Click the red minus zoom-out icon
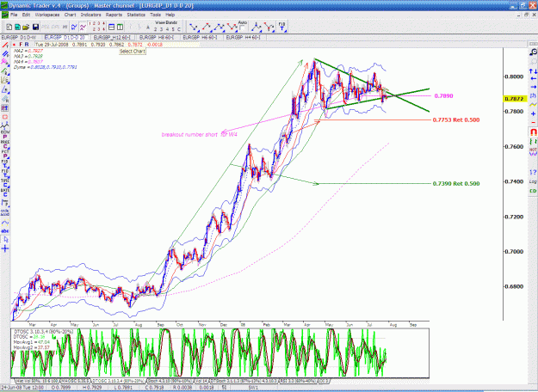The height and width of the screenshot is (392, 538). (533, 122)
